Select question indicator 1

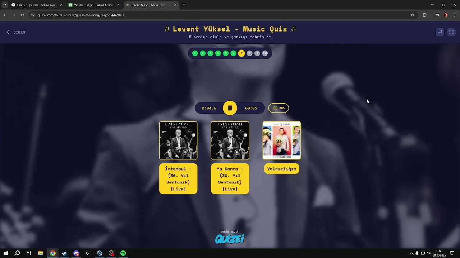(x=195, y=53)
